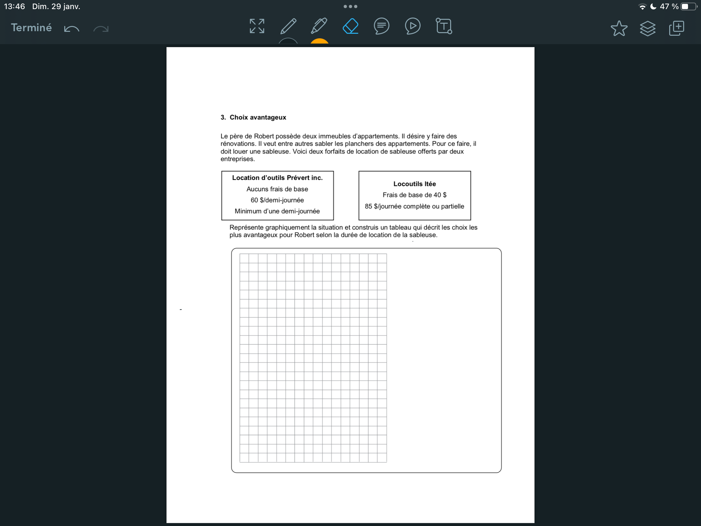This screenshot has width=701, height=526.
Task: Insert a text box annotation
Action: coord(444,26)
